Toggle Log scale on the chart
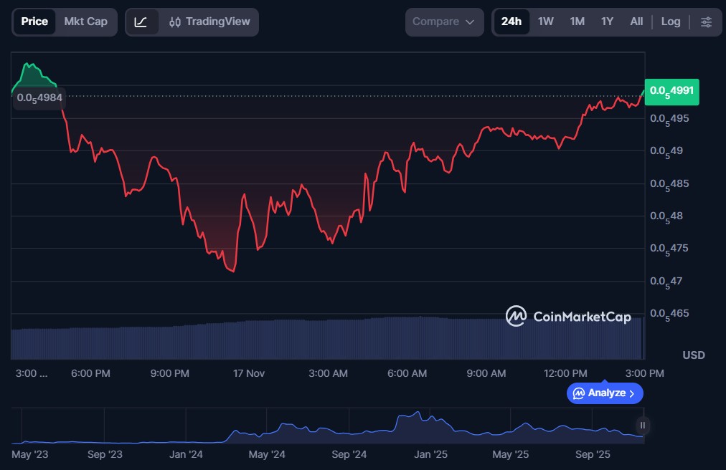The height and width of the screenshot is (470, 726). coord(671,21)
